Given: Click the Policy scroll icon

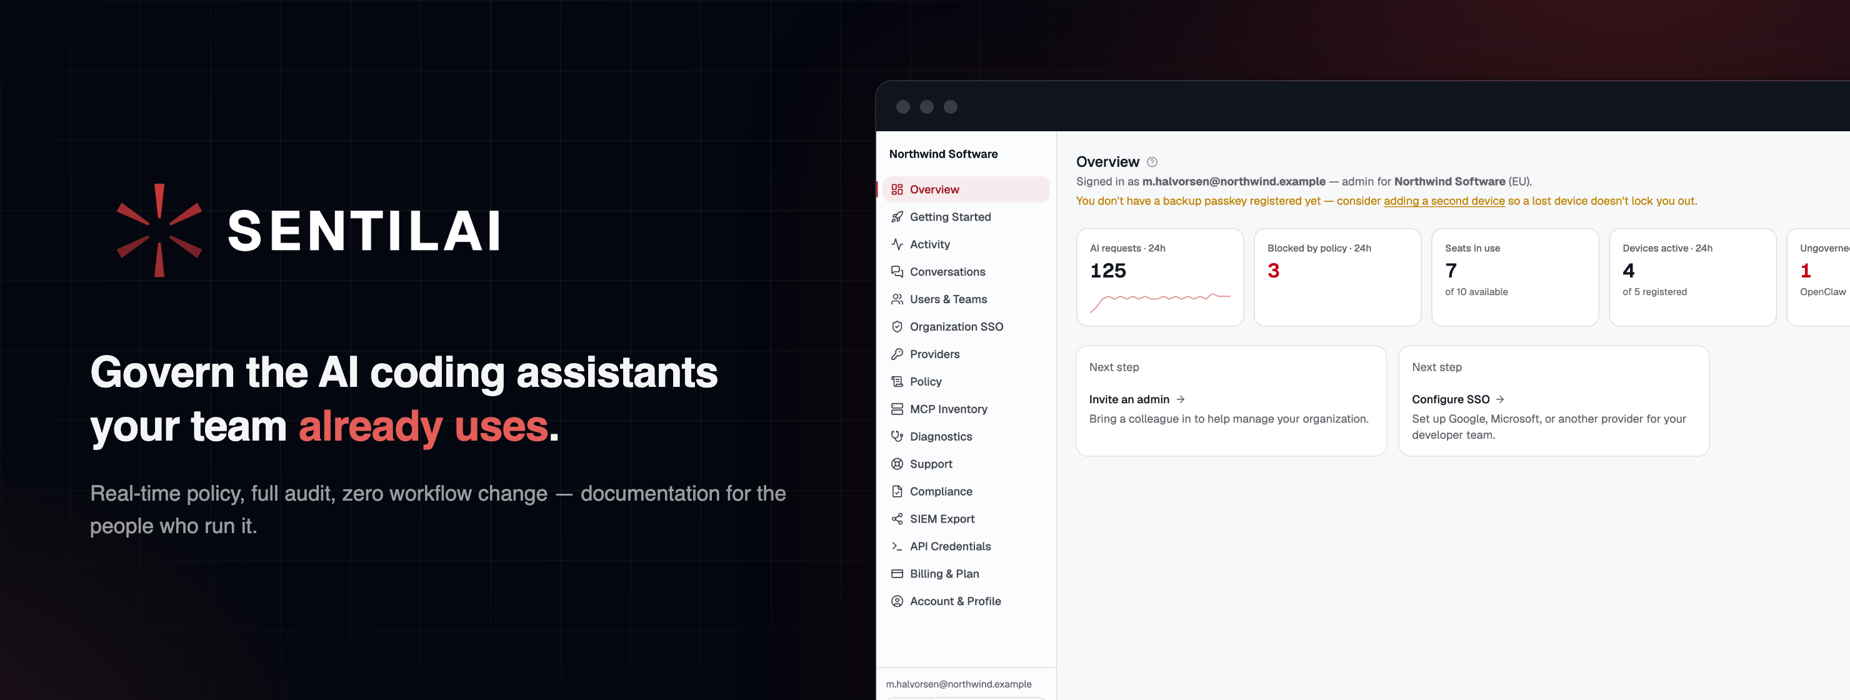Looking at the screenshot, I should point(897,381).
